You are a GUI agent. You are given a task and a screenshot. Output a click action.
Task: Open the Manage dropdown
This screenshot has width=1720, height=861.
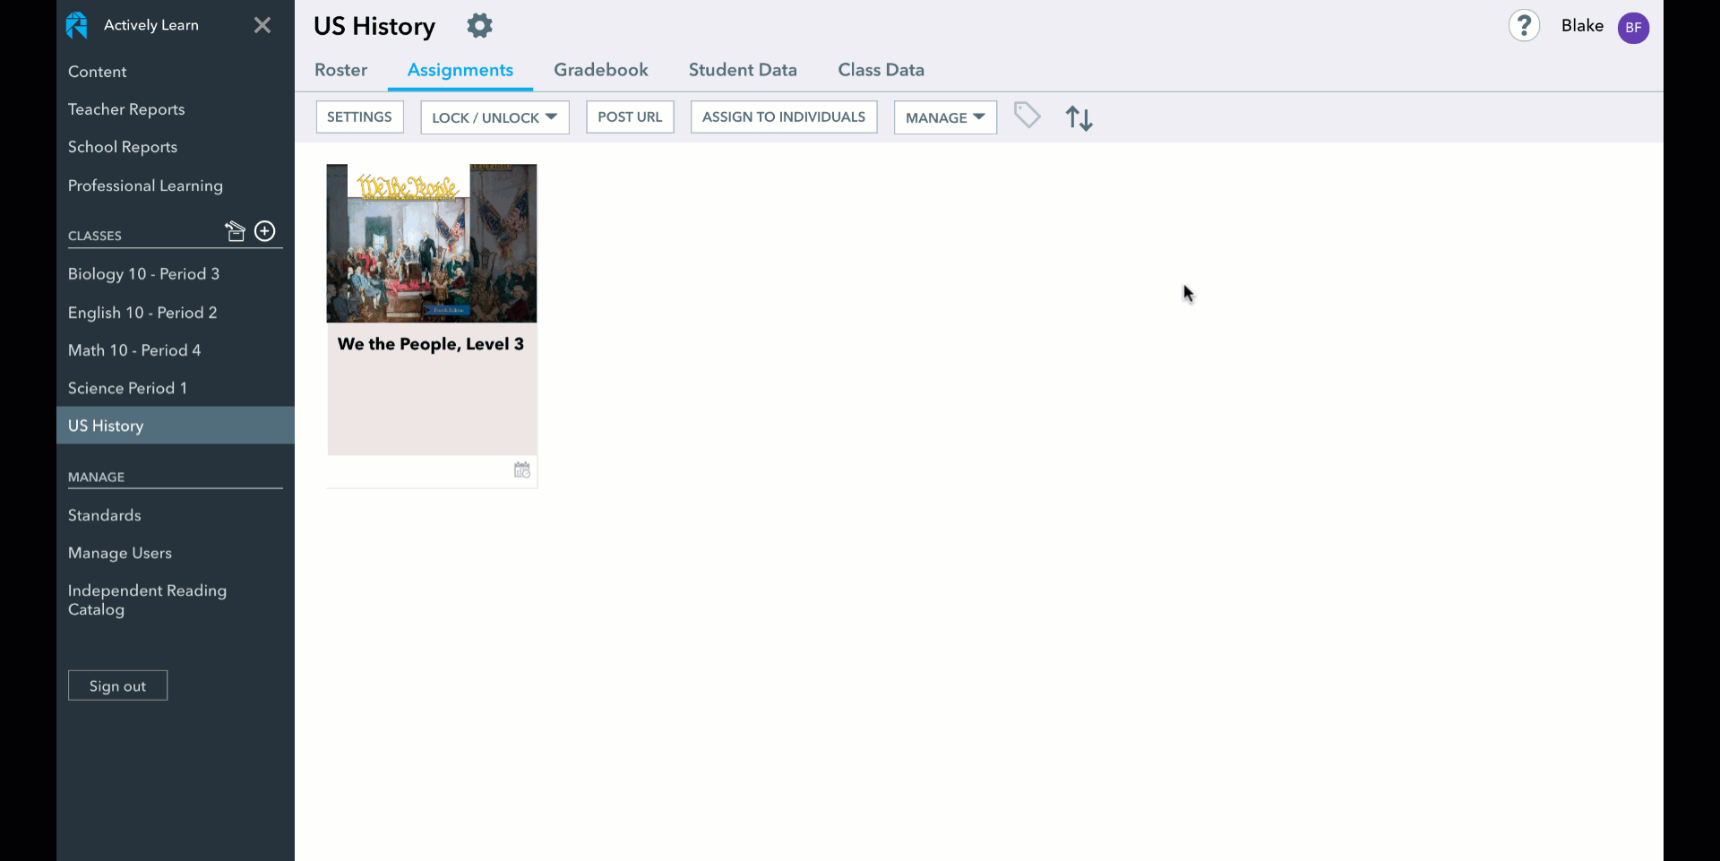[x=945, y=117]
